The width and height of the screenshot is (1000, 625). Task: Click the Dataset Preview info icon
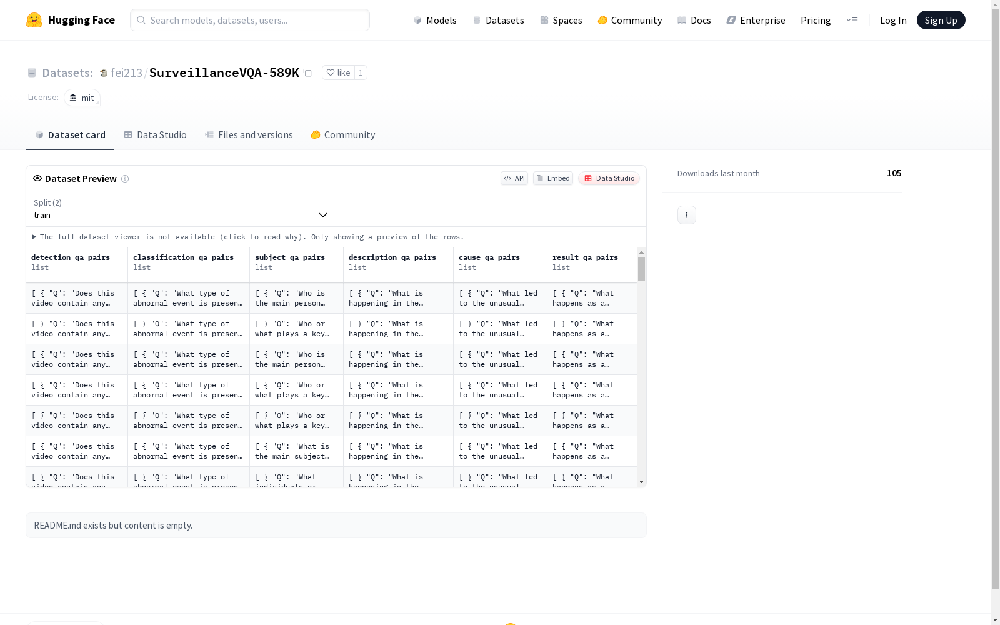pyautogui.click(x=125, y=179)
